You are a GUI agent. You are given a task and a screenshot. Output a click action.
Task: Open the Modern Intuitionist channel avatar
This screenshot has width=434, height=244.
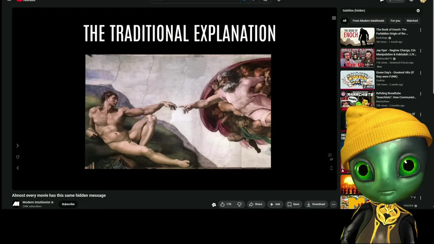[x=16, y=204]
